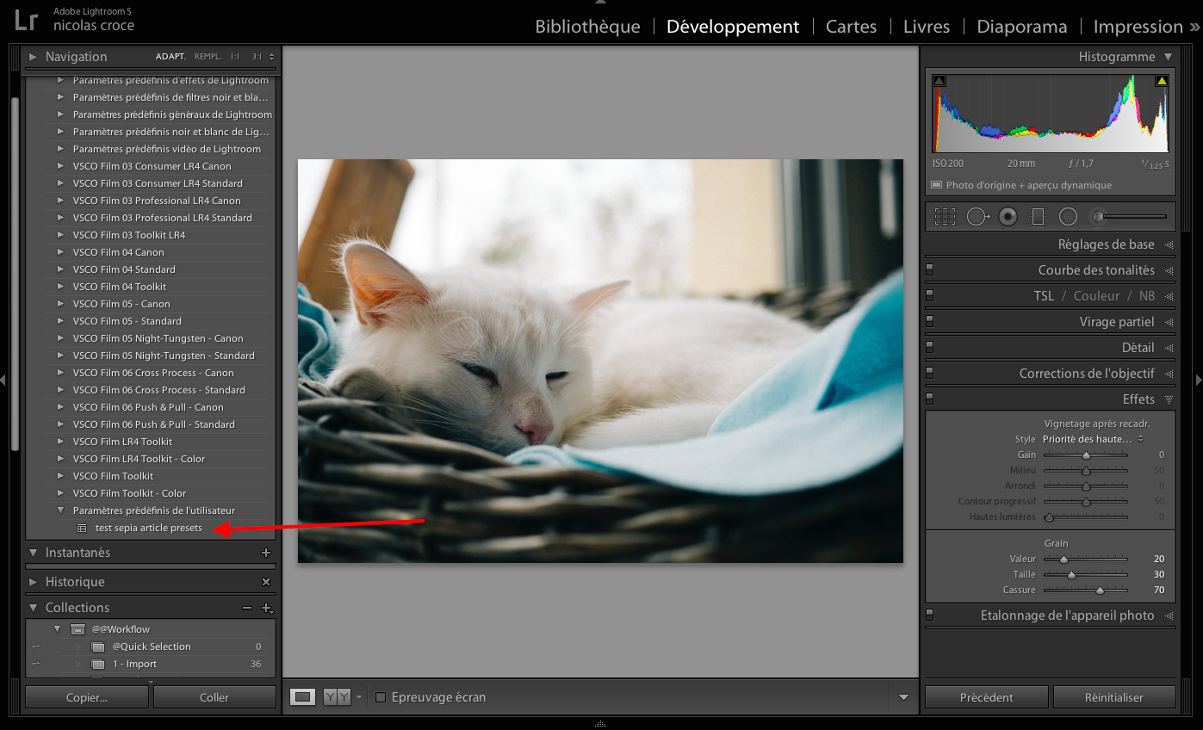Expand VSCO Film 04 Canon presets

60,252
